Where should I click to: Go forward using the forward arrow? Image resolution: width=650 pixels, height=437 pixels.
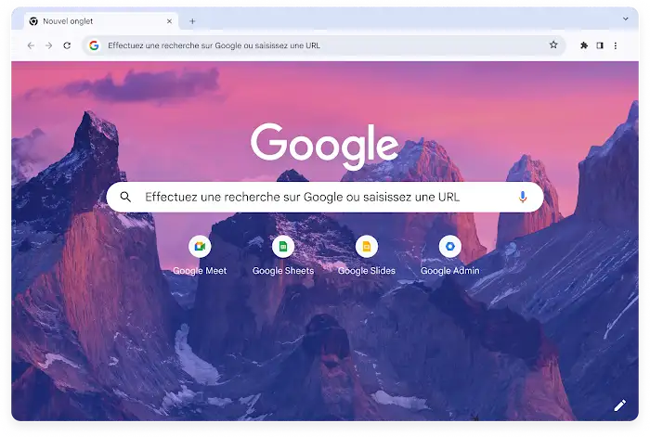point(49,45)
